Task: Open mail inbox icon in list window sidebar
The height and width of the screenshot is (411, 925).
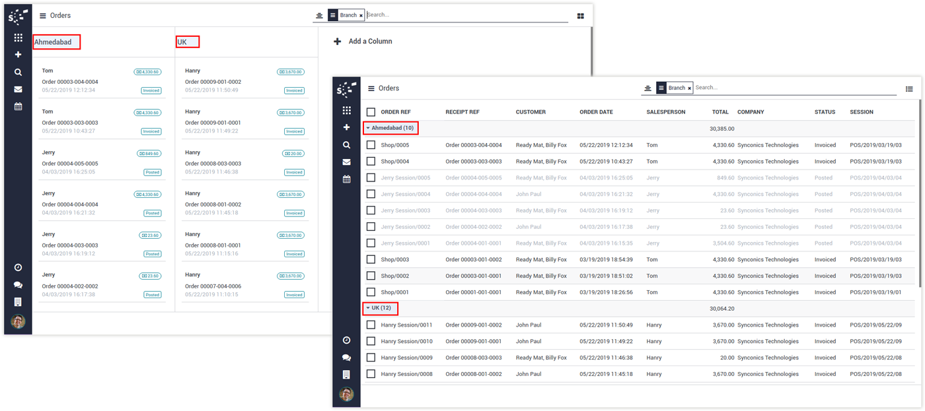Action: click(x=346, y=162)
